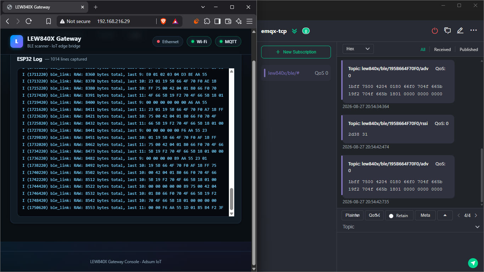Click the rssi topic message card

pyautogui.click(x=398, y=129)
